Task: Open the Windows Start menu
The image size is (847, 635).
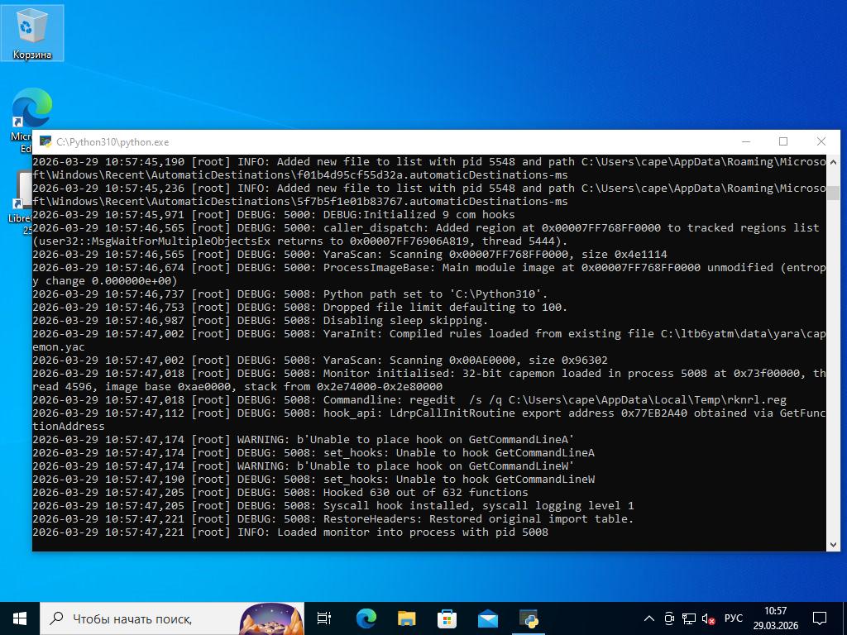Action: 20,618
